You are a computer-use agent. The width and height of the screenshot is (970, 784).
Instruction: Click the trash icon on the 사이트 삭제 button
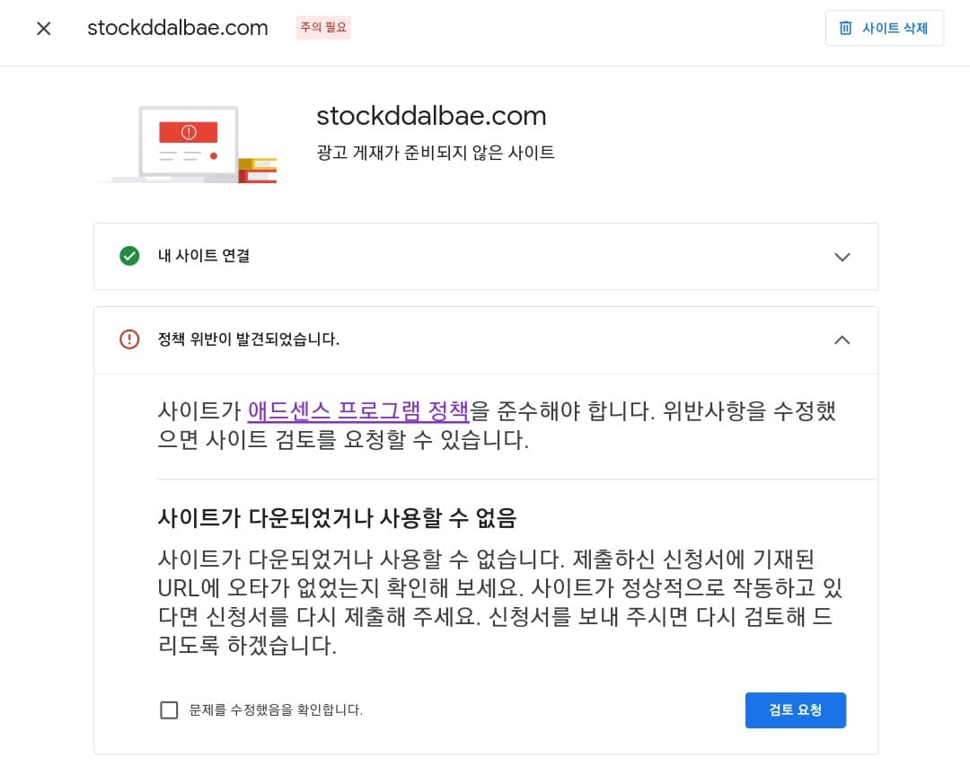coord(845,28)
